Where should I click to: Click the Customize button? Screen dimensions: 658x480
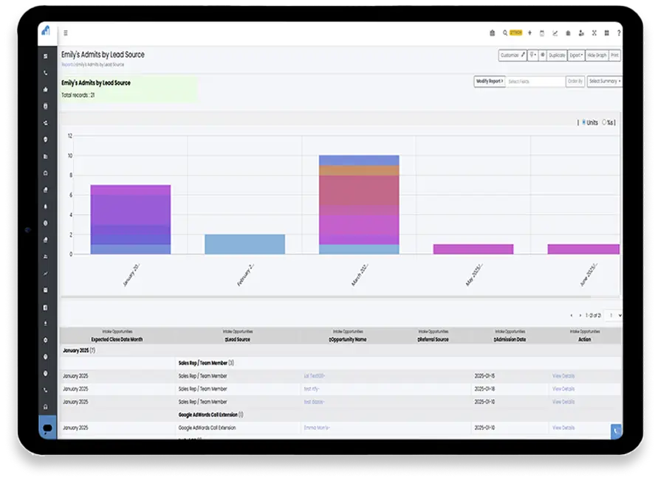click(x=513, y=55)
